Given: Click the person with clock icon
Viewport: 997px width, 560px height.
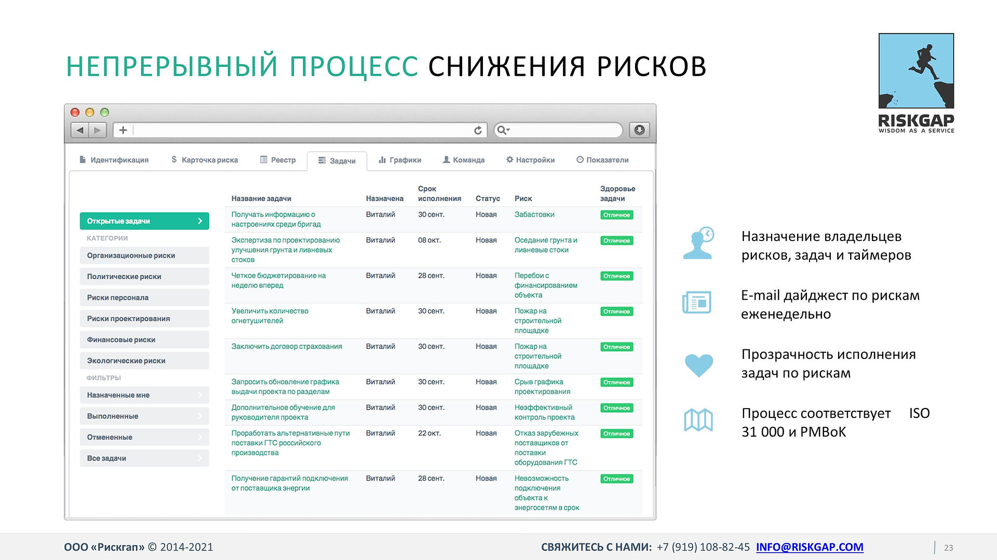Looking at the screenshot, I should pyautogui.click(x=698, y=243).
